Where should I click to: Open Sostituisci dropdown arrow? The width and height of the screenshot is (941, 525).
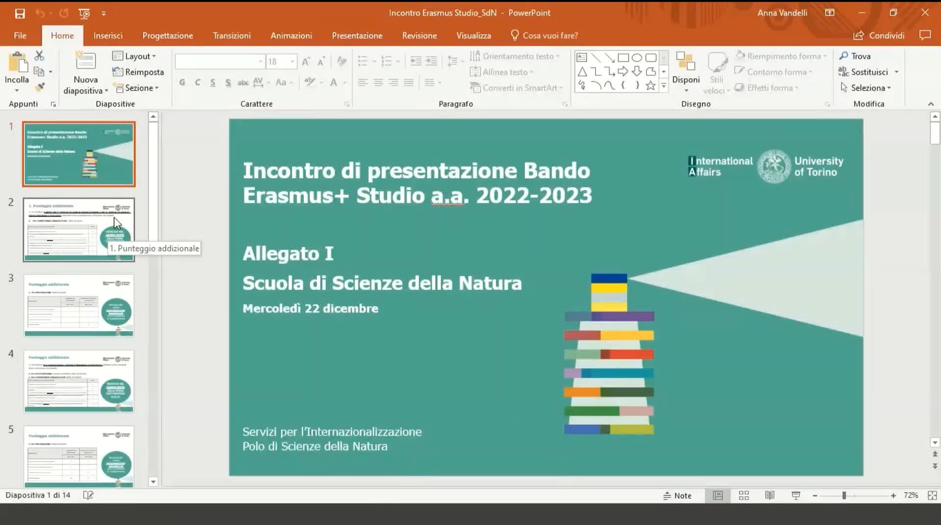[896, 72]
